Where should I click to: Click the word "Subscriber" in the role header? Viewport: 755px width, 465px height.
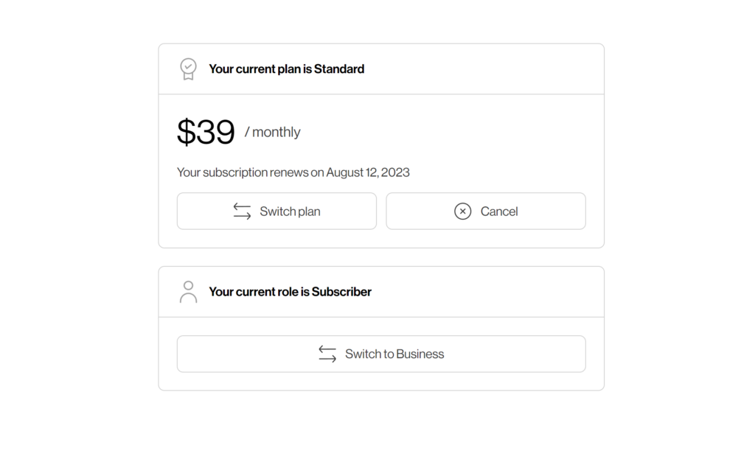[341, 292]
